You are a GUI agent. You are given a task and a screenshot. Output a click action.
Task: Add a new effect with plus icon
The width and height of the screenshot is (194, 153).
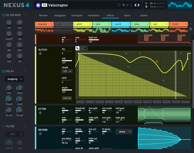(x=191, y=24)
